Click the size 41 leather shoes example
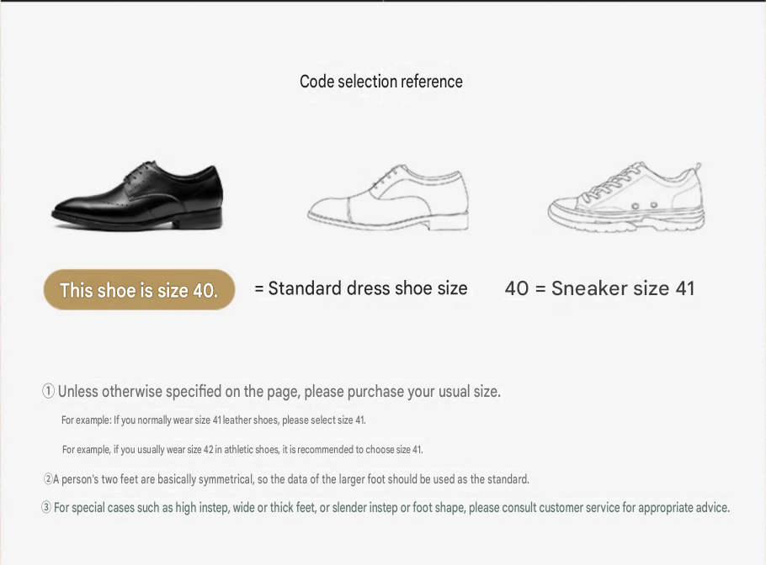 [x=214, y=420]
